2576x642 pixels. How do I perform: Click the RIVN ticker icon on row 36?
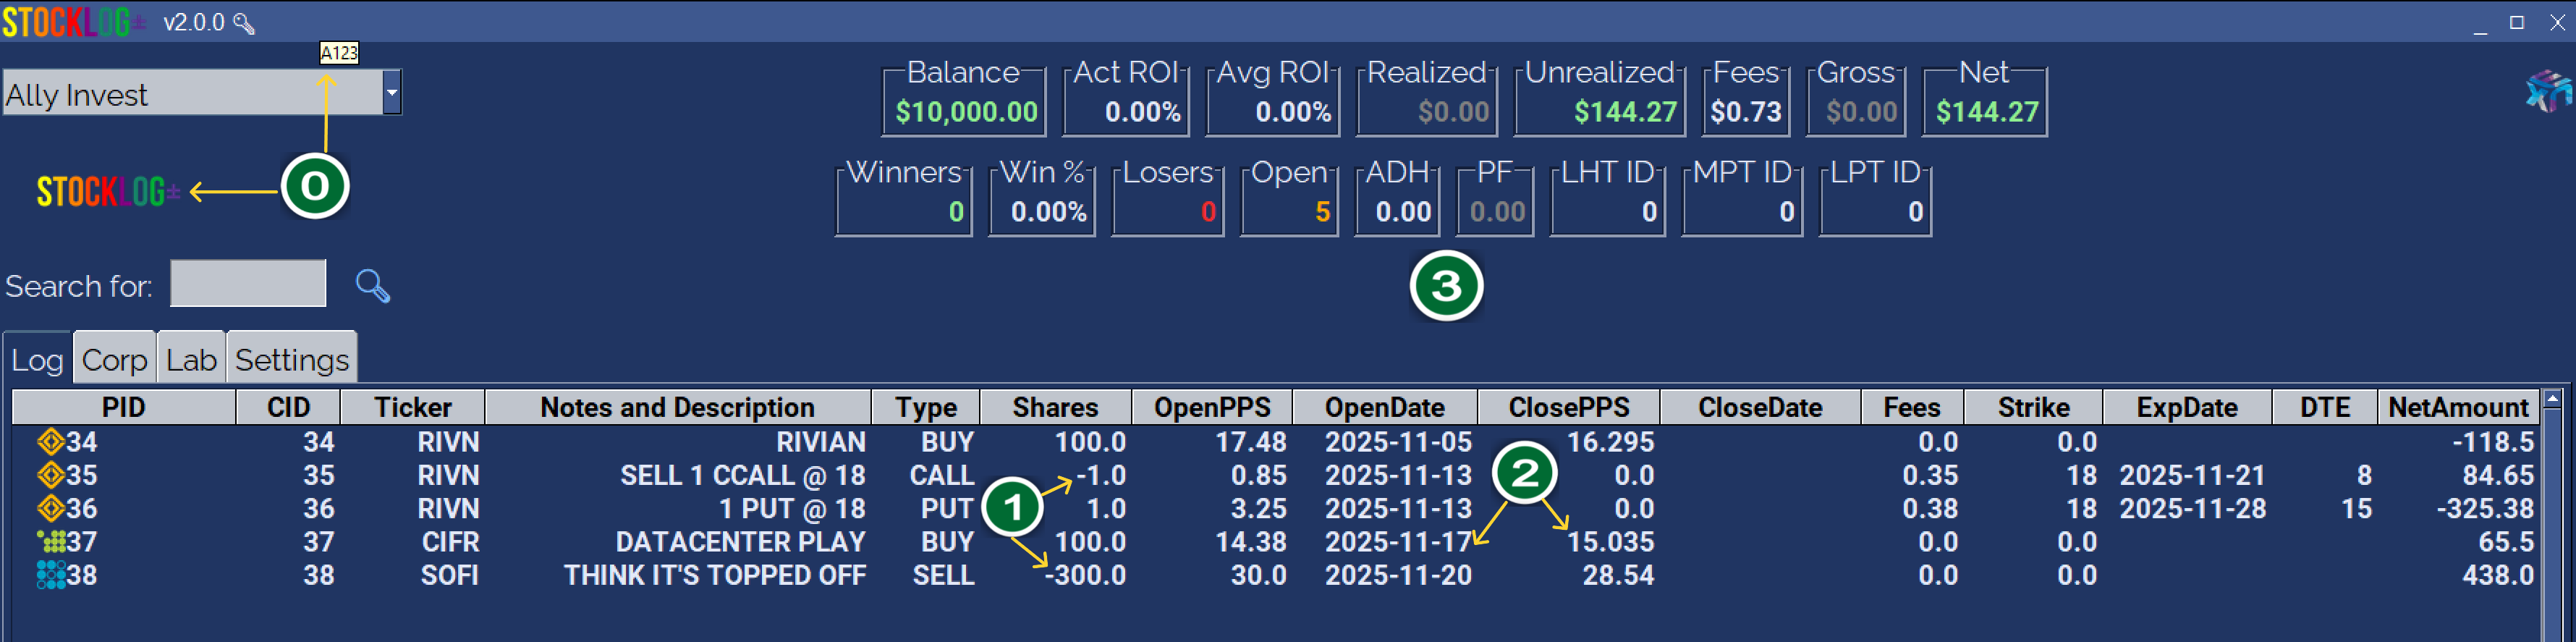pyautogui.click(x=50, y=508)
